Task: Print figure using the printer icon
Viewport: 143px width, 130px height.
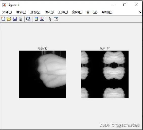Action: click(21, 19)
